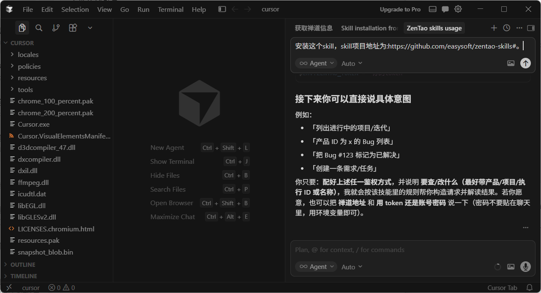The height and width of the screenshot is (293, 541).
Task: Click the remote window status icon
Action: click(9, 288)
